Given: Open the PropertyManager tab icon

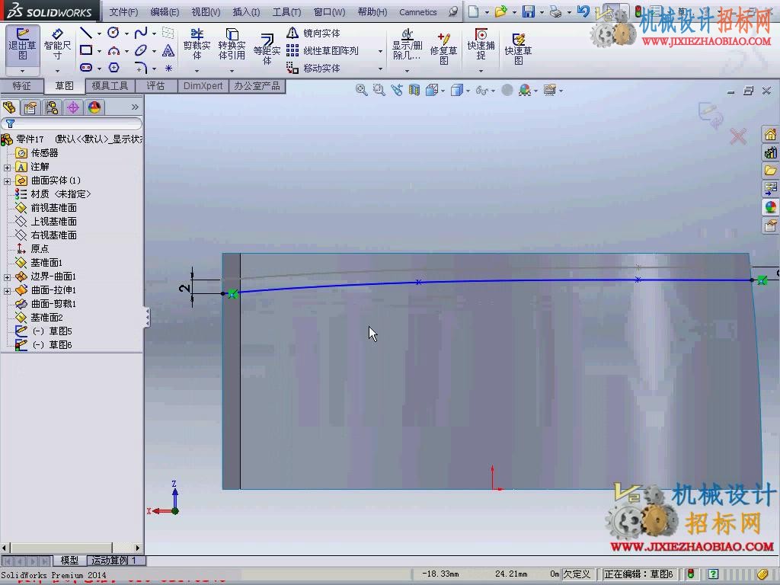Looking at the screenshot, I should (30, 107).
